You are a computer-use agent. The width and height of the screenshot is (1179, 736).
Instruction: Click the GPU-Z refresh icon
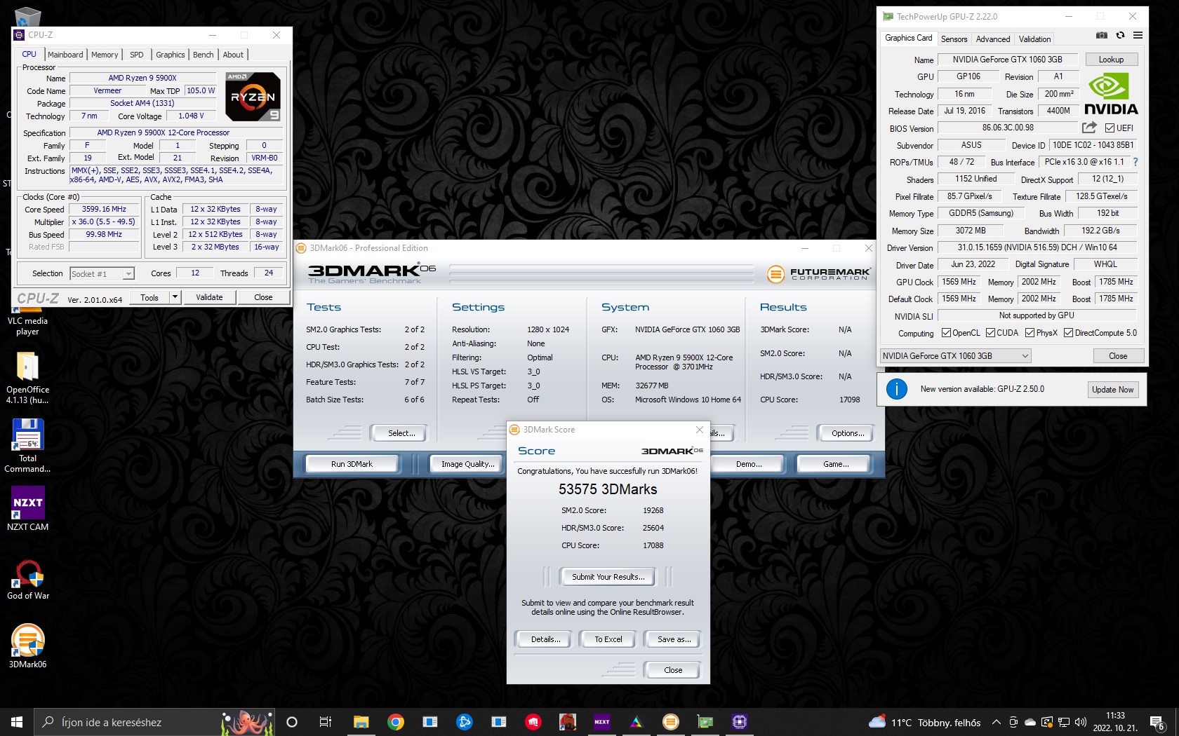pyautogui.click(x=1120, y=35)
